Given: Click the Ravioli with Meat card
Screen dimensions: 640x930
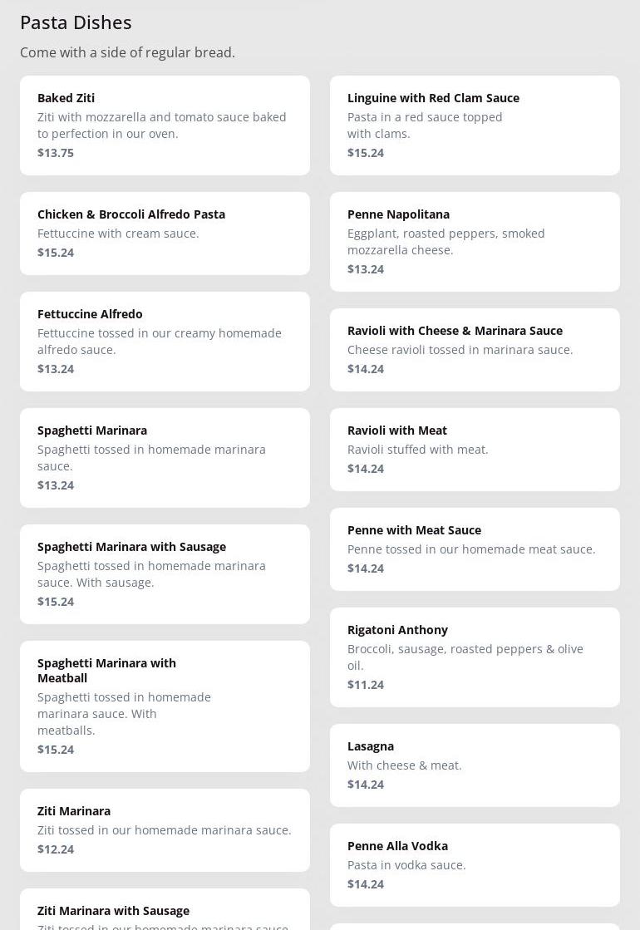Looking at the screenshot, I should click(x=475, y=449).
